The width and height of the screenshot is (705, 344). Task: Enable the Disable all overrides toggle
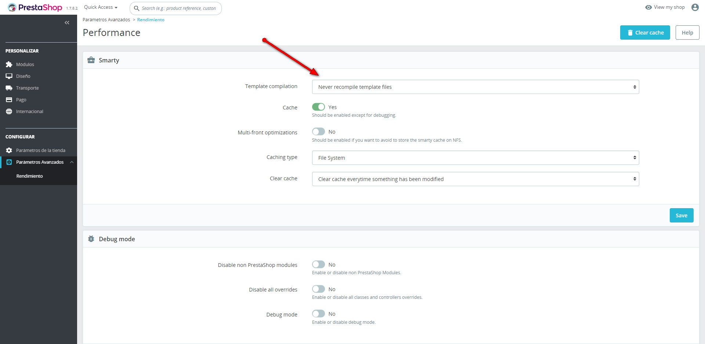[318, 289]
